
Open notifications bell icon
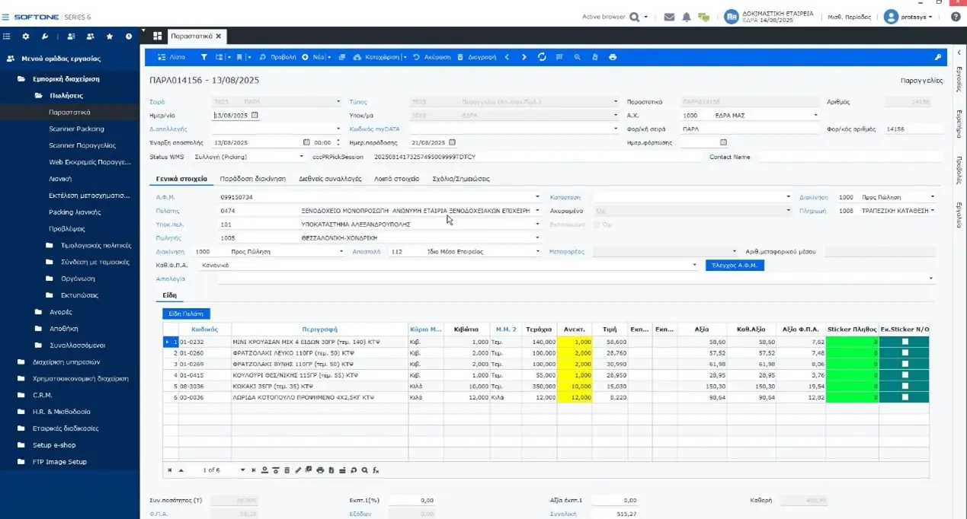pyautogui.click(x=687, y=17)
